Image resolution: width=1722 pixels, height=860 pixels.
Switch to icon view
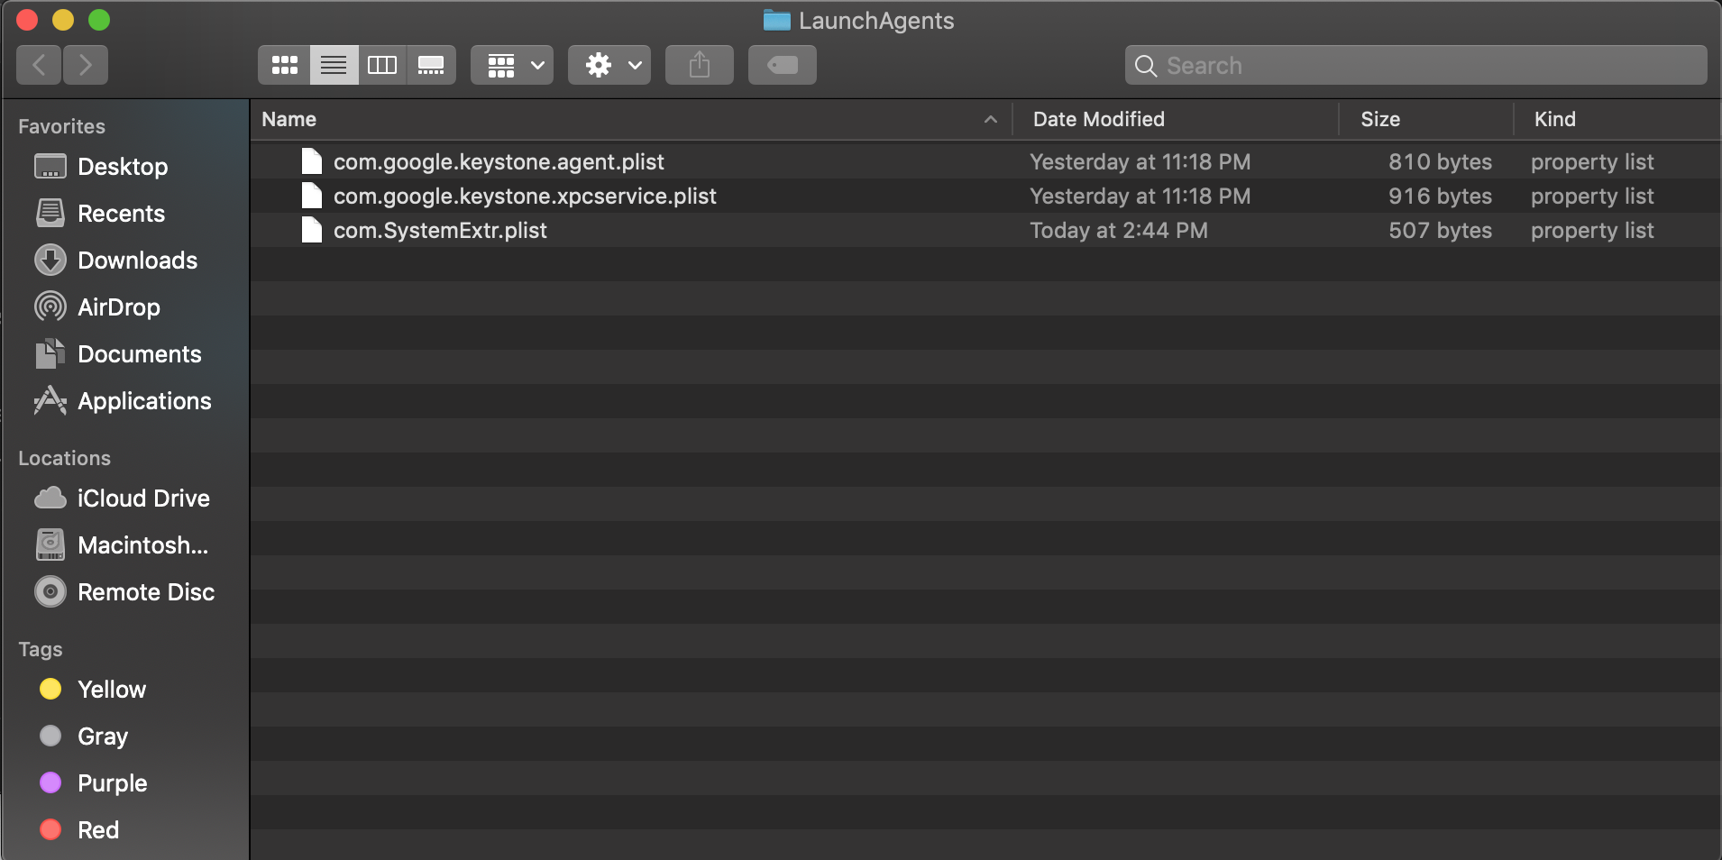(285, 65)
